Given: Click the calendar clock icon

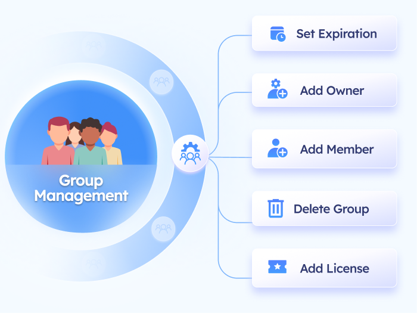Looking at the screenshot, I should 278,34.
